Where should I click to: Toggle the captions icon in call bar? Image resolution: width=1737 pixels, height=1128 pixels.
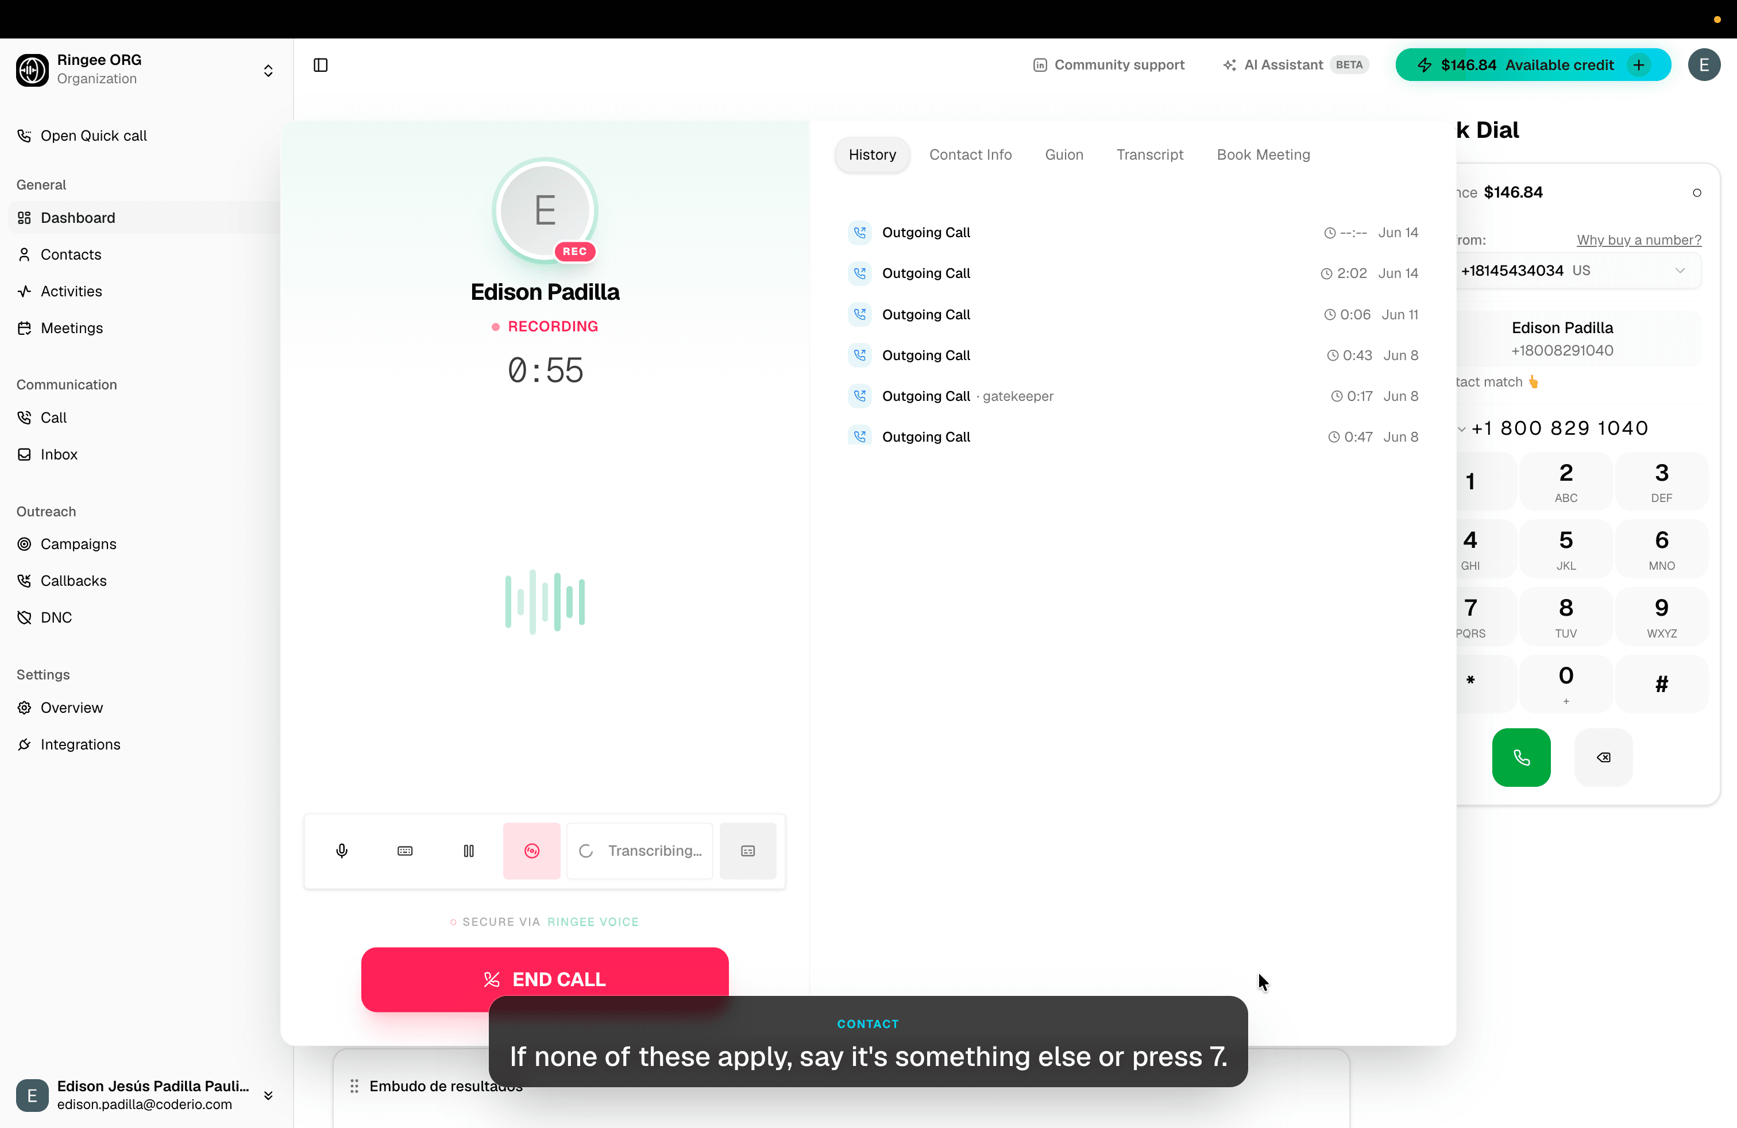pyautogui.click(x=748, y=851)
